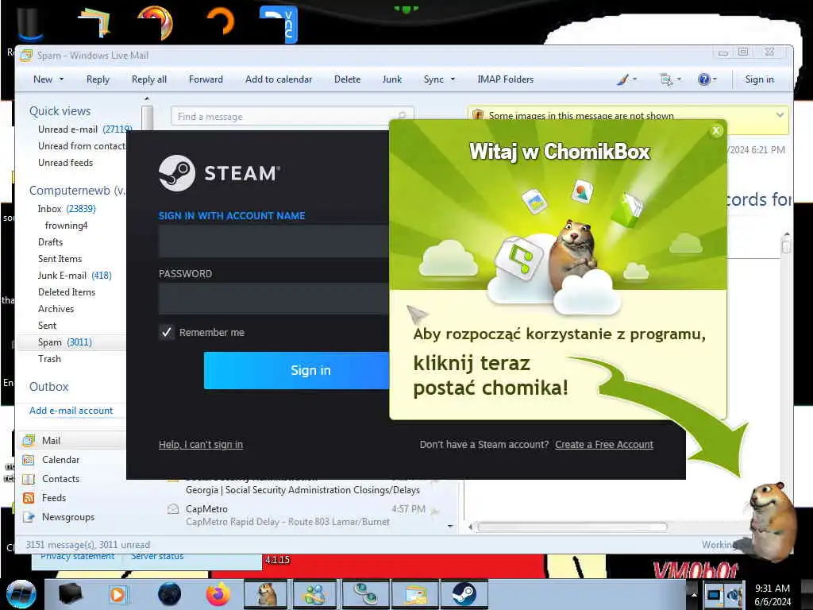The height and width of the screenshot is (610, 813).
Task: Close the ChomikBox welcome popup
Action: click(716, 131)
